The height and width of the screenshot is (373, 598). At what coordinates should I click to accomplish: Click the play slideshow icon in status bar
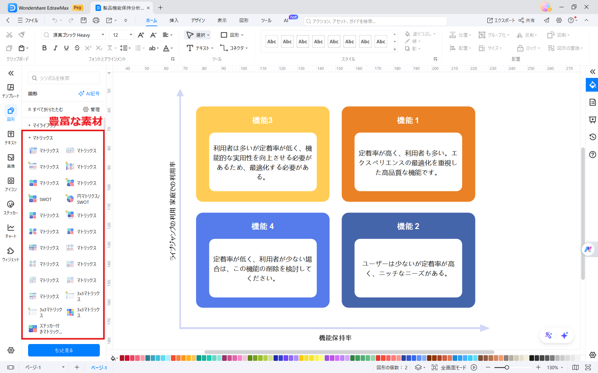click(474, 367)
